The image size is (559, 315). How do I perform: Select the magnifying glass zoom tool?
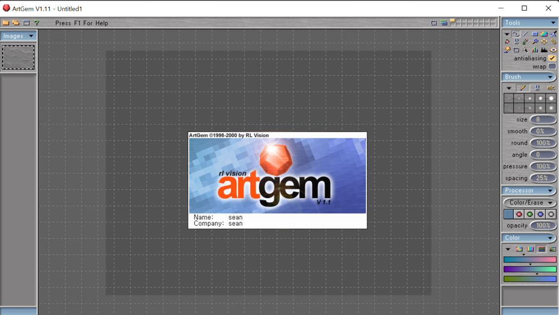[535, 42]
